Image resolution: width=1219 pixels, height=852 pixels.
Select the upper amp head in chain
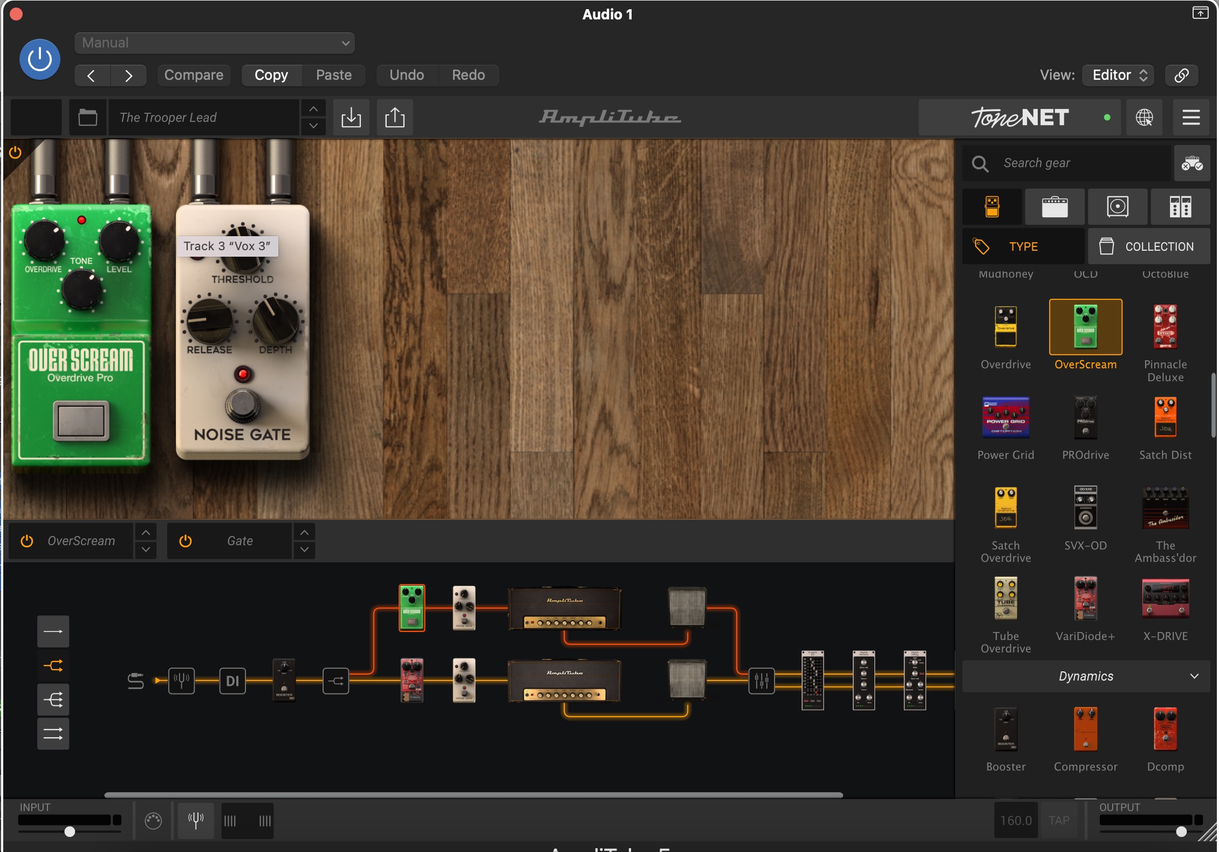564,608
